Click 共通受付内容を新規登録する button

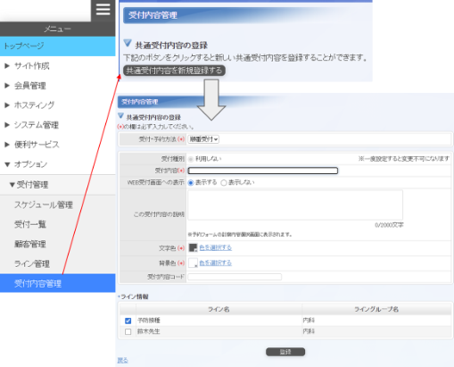pyautogui.click(x=174, y=71)
